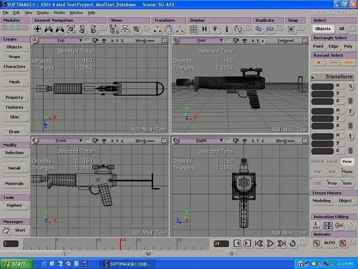Click the translate 't' tool button

(350, 136)
